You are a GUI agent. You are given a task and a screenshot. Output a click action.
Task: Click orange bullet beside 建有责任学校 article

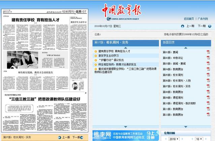coord(96,51)
